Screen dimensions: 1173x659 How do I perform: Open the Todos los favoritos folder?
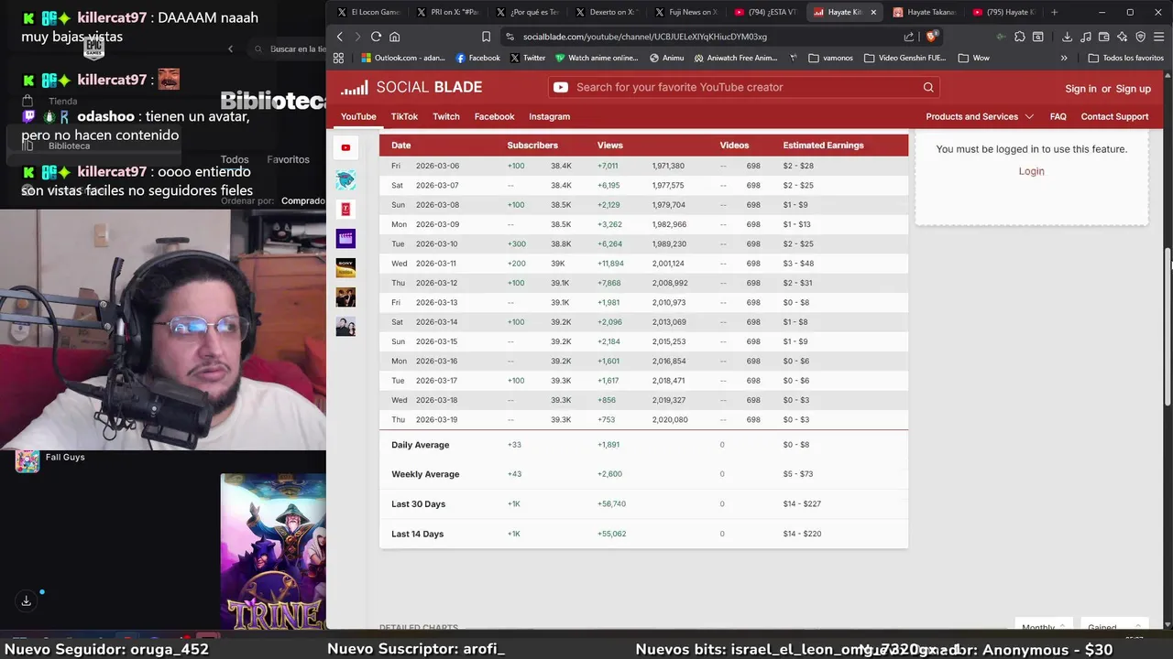[x=1125, y=58]
